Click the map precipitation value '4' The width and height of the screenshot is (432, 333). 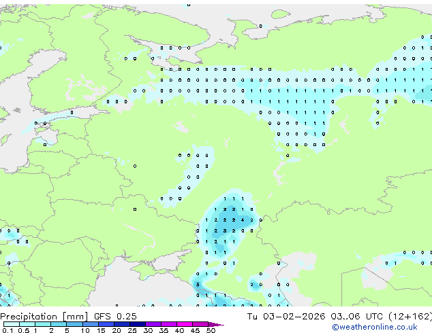tap(243, 220)
